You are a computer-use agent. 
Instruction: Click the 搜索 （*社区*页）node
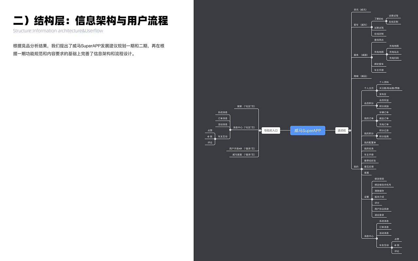point(246,106)
